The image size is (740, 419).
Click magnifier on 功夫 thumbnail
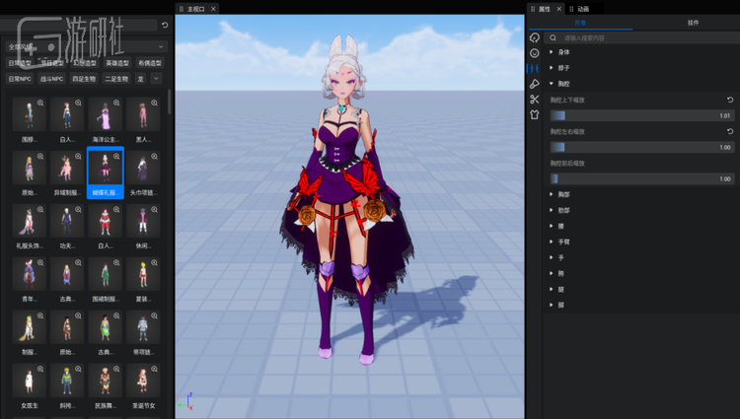(x=78, y=209)
